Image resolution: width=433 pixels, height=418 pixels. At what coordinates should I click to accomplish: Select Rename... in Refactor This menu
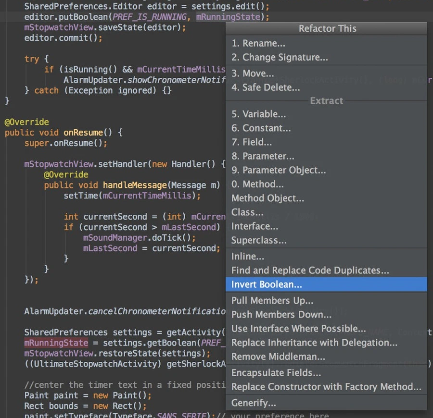pos(326,43)
